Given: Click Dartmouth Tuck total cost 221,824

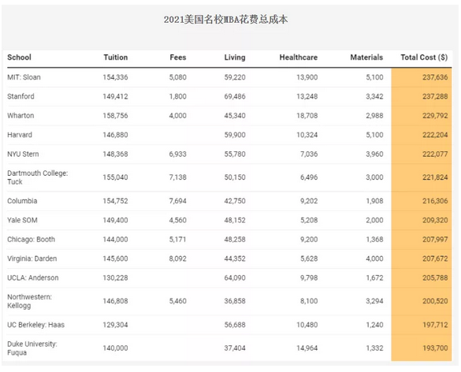Looking at the screenshot, I should click(435, 177).
